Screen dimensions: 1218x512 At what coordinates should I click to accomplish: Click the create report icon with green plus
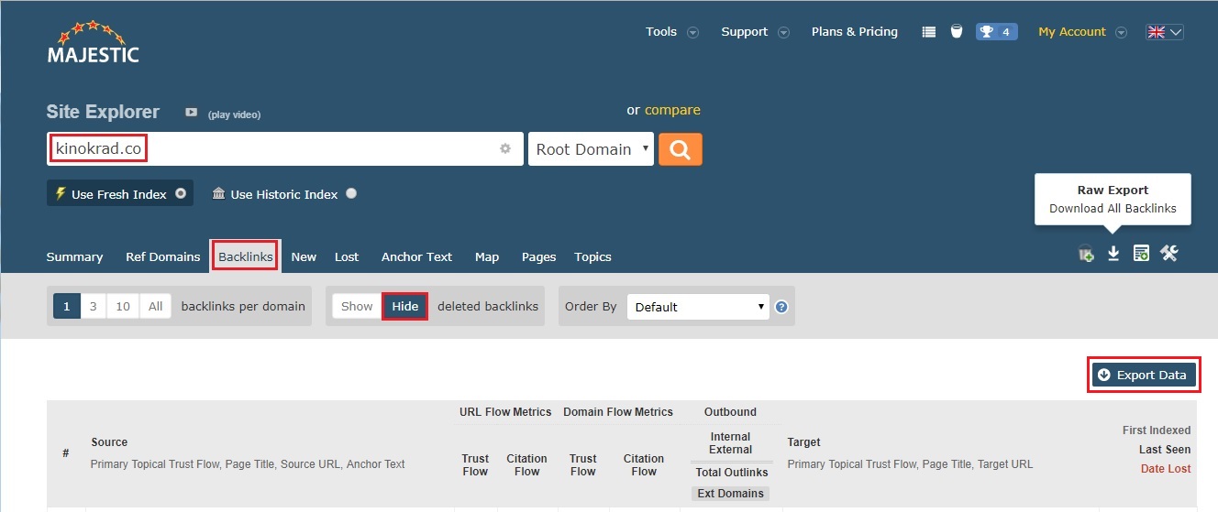point(1141,254)
